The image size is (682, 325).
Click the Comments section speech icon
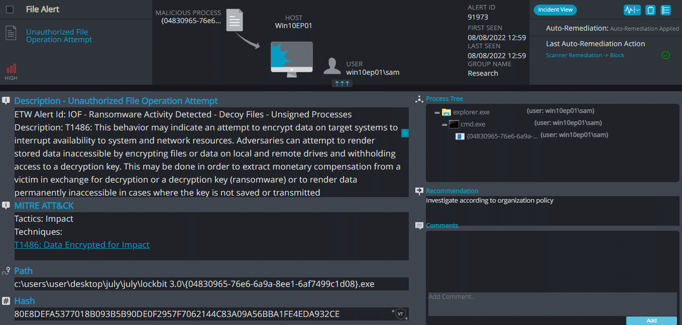tap(419, 226)
